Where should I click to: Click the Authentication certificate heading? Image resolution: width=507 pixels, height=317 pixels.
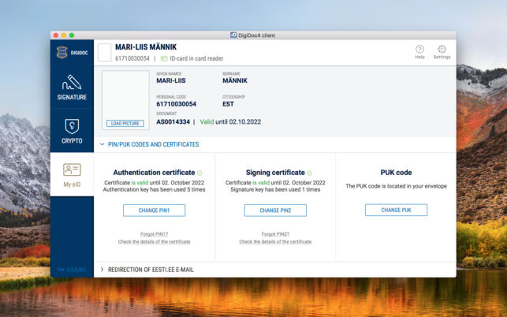pos(154,173)
